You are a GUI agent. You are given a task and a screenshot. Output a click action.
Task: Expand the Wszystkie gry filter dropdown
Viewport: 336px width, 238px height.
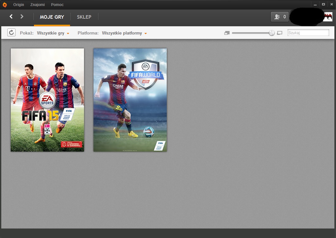(53, 33)
